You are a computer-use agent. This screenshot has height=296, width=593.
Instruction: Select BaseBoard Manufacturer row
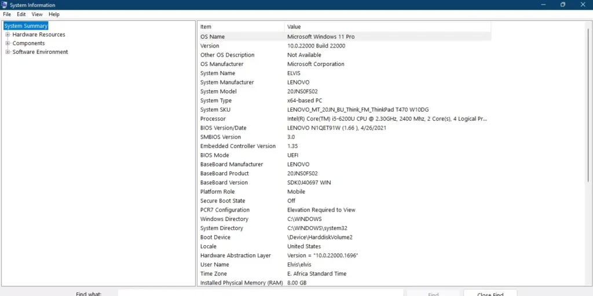point(345,164)
